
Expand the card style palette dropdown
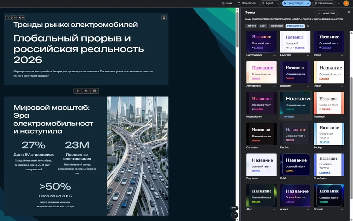pos(13,18)
